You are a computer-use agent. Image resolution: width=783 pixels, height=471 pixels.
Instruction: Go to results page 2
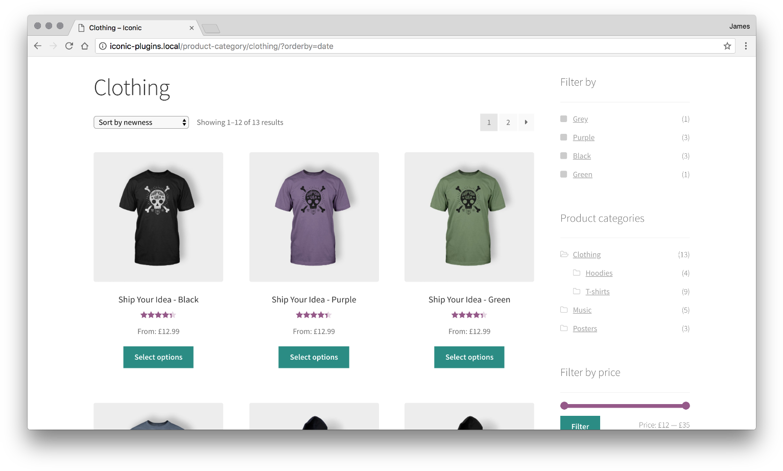pyautogui.click(x=508, y=122)
